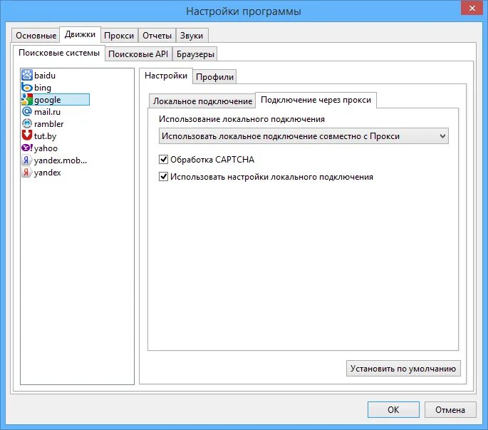This screenshot has width=488, height=430.
Task: Switch to the Браузеры subtab
Action: 195,54
